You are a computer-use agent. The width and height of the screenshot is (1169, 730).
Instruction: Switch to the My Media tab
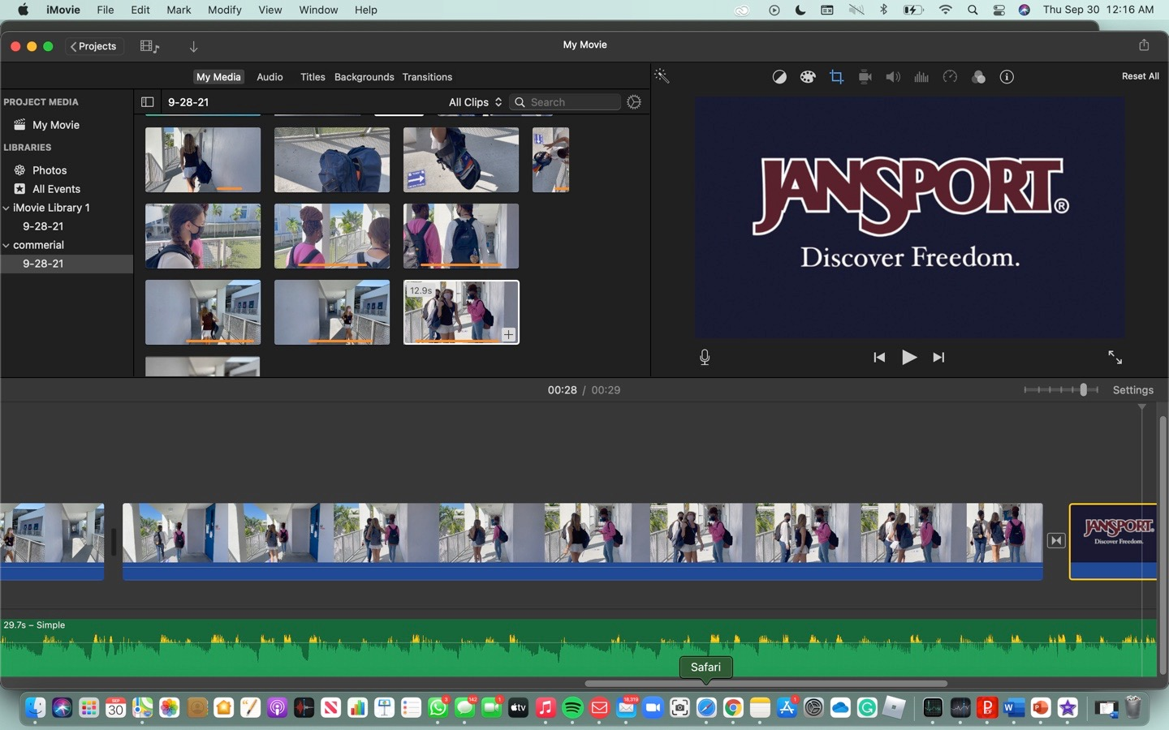click(x=218, y=77)
